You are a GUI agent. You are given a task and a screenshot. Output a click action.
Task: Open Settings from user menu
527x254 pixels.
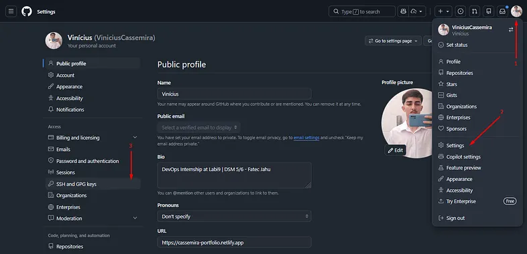click(x=477, y=146)
